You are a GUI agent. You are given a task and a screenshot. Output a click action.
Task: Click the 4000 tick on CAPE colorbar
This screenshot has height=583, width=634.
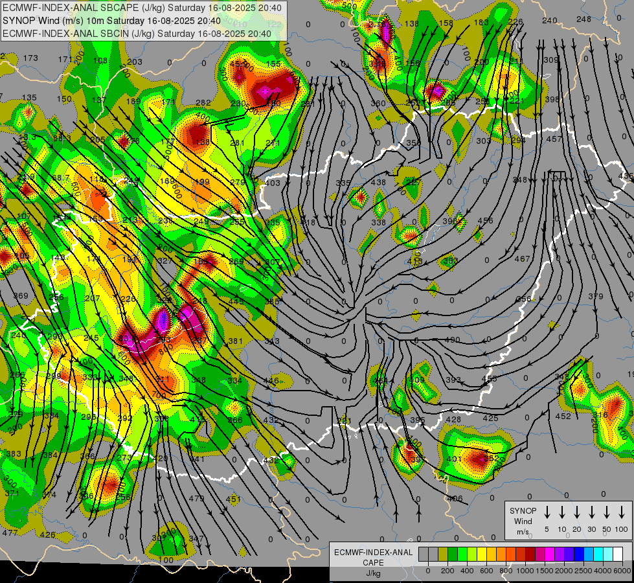point(603,571)
